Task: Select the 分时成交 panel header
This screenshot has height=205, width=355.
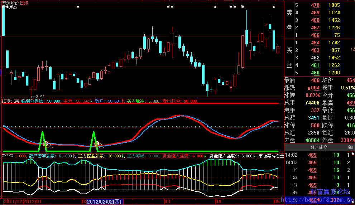Action: click(x=319, y=147)
